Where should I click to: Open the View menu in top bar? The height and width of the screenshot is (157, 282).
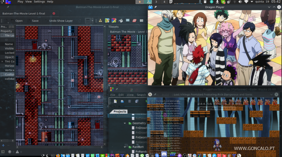click(29, 2)
